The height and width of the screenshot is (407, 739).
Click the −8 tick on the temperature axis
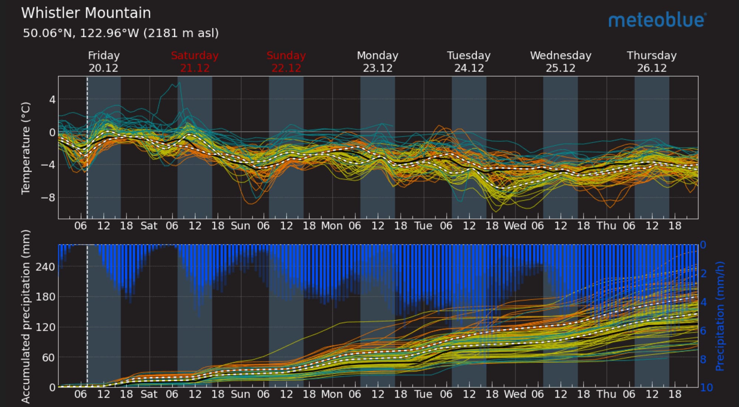(x=48, y=198)
